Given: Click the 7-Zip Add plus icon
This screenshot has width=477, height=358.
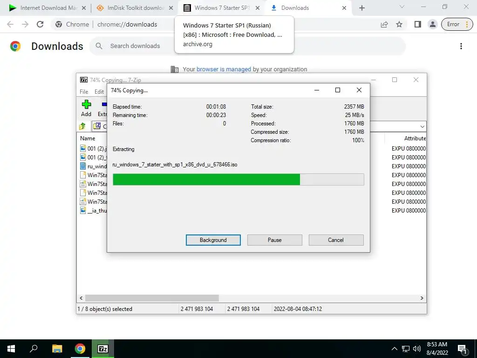Looking at the screenshot, I should [86, 104].
